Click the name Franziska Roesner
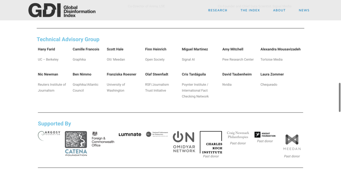This screenshot has width=341, height=173. pyautogui.click(x=122, y=74)
